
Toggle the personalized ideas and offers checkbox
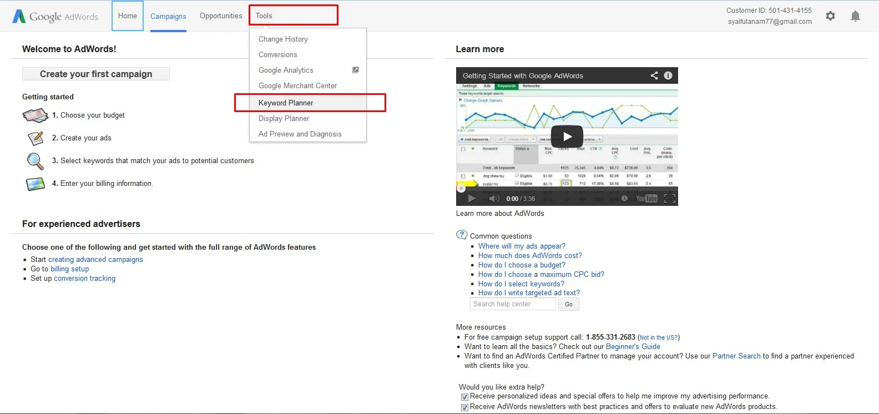point(464,397)
